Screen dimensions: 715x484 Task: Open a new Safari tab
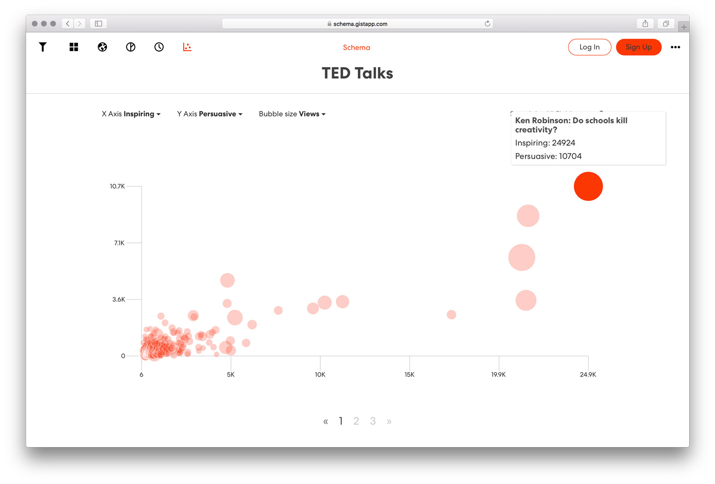click(684, 27)
